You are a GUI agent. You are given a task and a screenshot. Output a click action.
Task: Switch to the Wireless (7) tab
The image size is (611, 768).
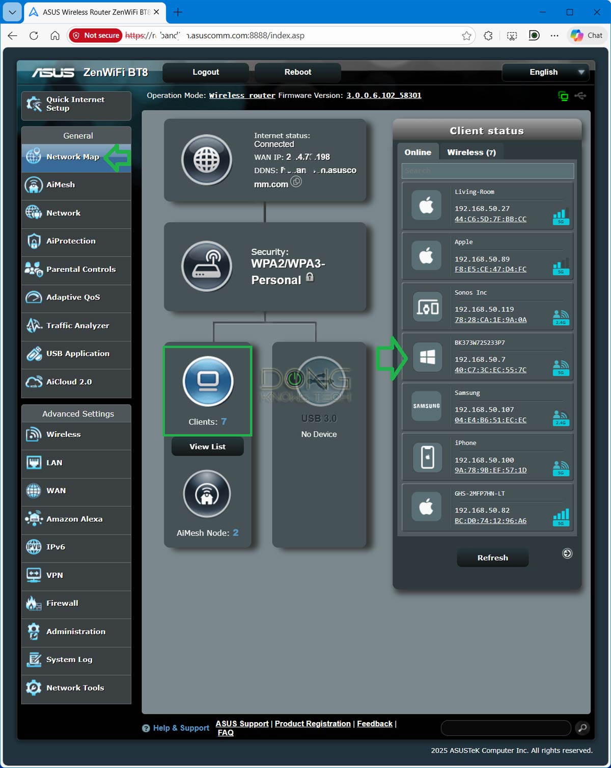(x=471, y=152)
